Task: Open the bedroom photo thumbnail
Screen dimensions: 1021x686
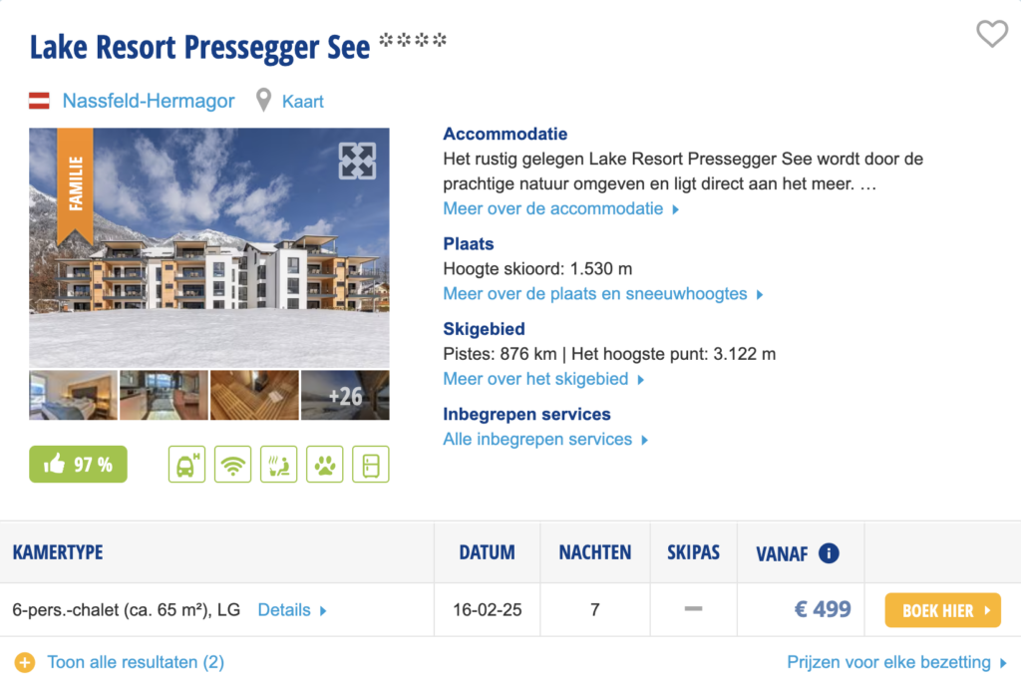Action: (x=73, y=395)
